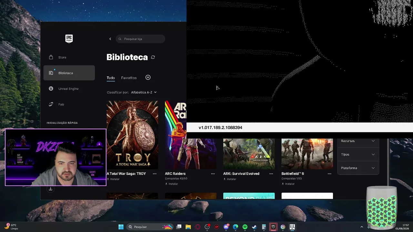This screenshot has height=232, width=413.
Task: Switch to the Favoritos tab
Action: point(129,78)
